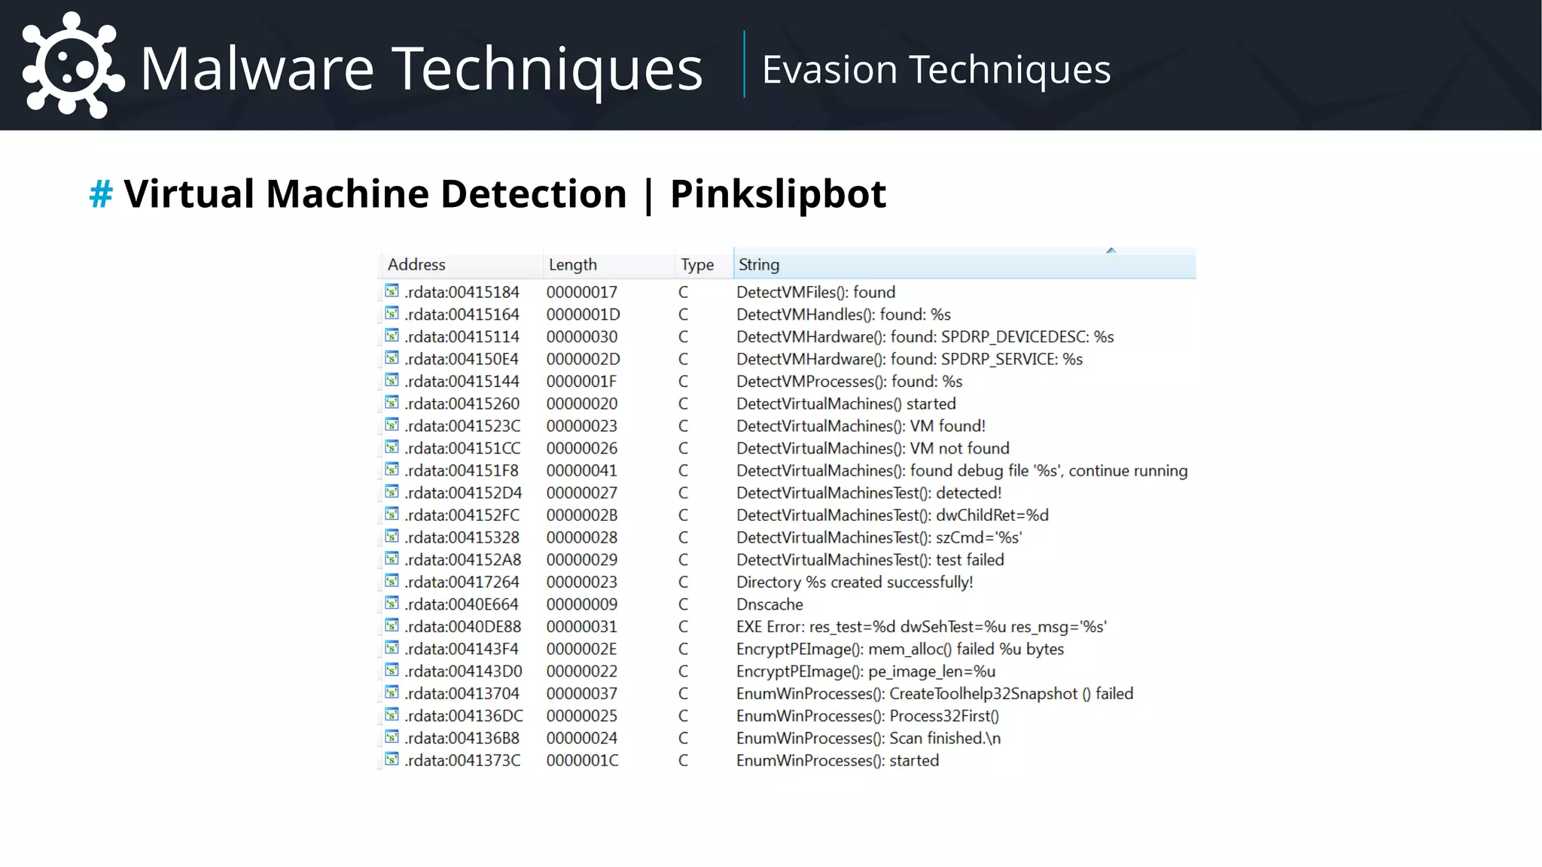
Task: Select string icon for .rdata:004151CC row
Action: tap(392, 447)
